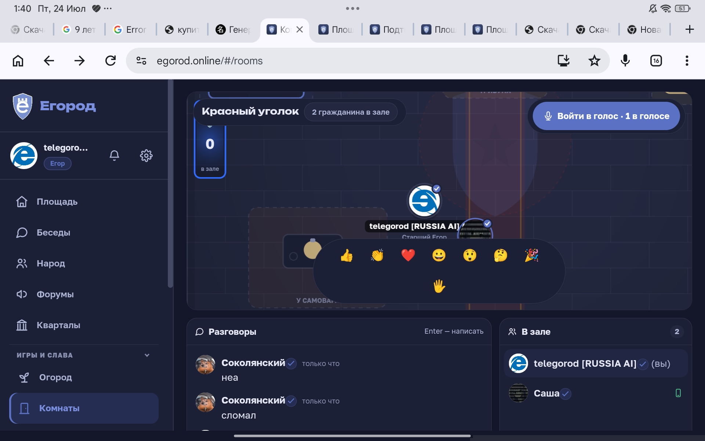Send red heart reaction
The height and width of the screenshot is (441, 705).
[408, 255]
